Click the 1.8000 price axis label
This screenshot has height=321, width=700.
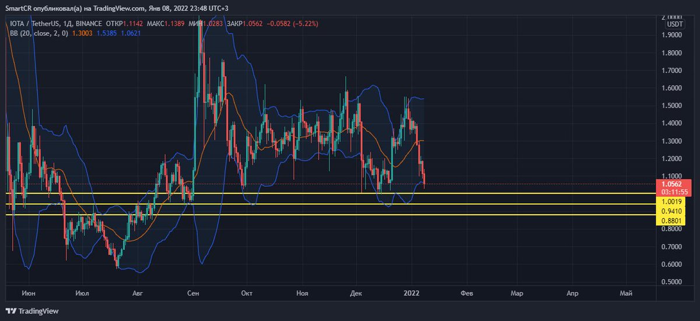(x=671, y=53)
